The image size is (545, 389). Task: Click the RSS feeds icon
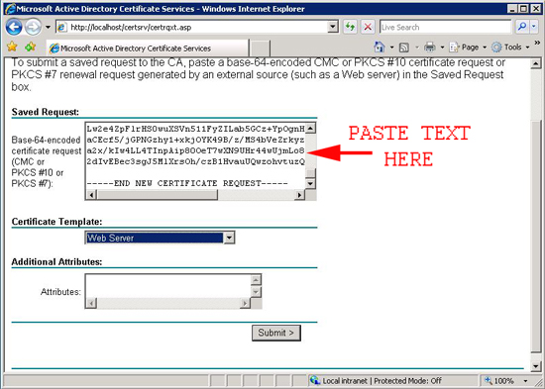pos(404,48)
